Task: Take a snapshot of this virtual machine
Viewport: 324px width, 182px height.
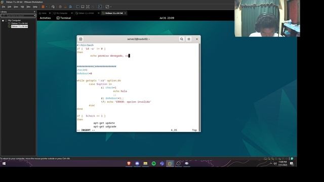Action: [60, 7]
